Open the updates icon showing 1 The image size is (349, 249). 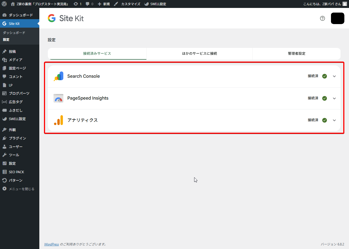(x=76, y=4)
